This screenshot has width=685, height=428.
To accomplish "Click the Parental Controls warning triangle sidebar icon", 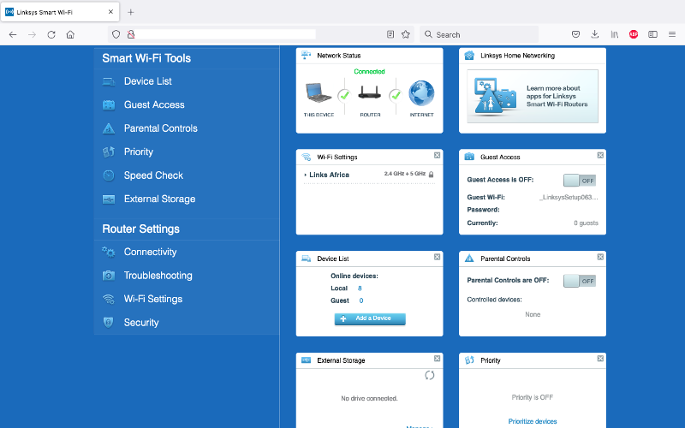I will pyautogui.click(x=109, y=128).
